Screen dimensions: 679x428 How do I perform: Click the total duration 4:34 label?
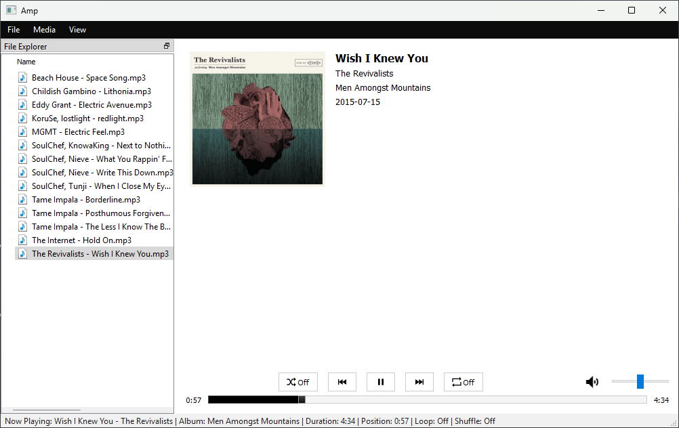point(661,400)
